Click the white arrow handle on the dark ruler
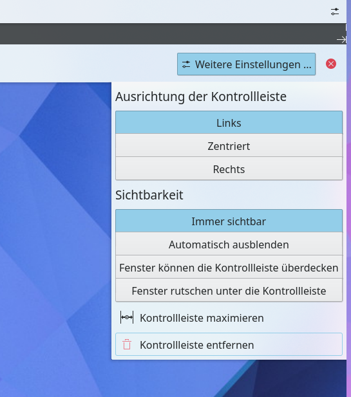Screen dimensions: 351x397 point(341,40)
